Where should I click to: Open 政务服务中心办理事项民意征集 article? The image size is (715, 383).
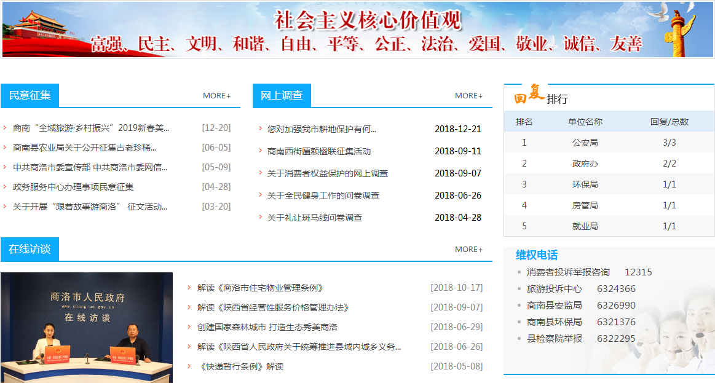coord(73,187)
